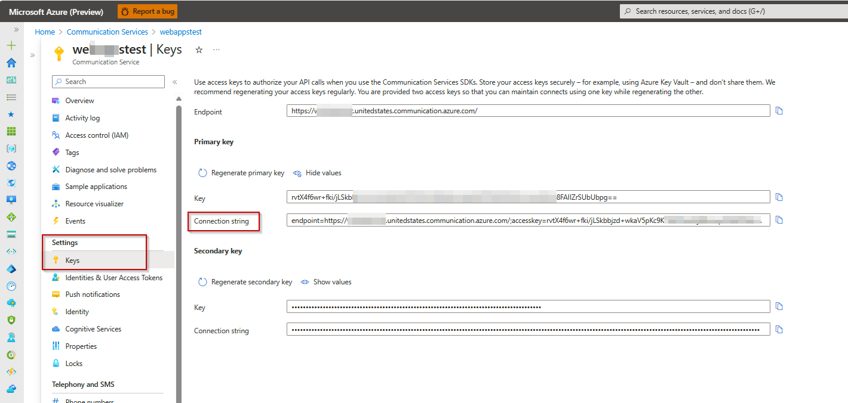Open Resource groups cube icon
This screenshot has width=848, height=403.
coord(11,148)
